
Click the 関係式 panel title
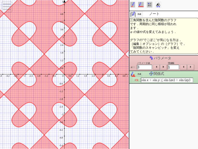(159, 74)
